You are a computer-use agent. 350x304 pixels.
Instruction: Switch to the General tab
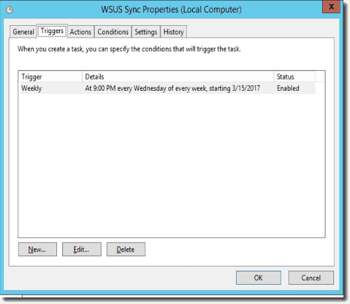coord(23,32)
